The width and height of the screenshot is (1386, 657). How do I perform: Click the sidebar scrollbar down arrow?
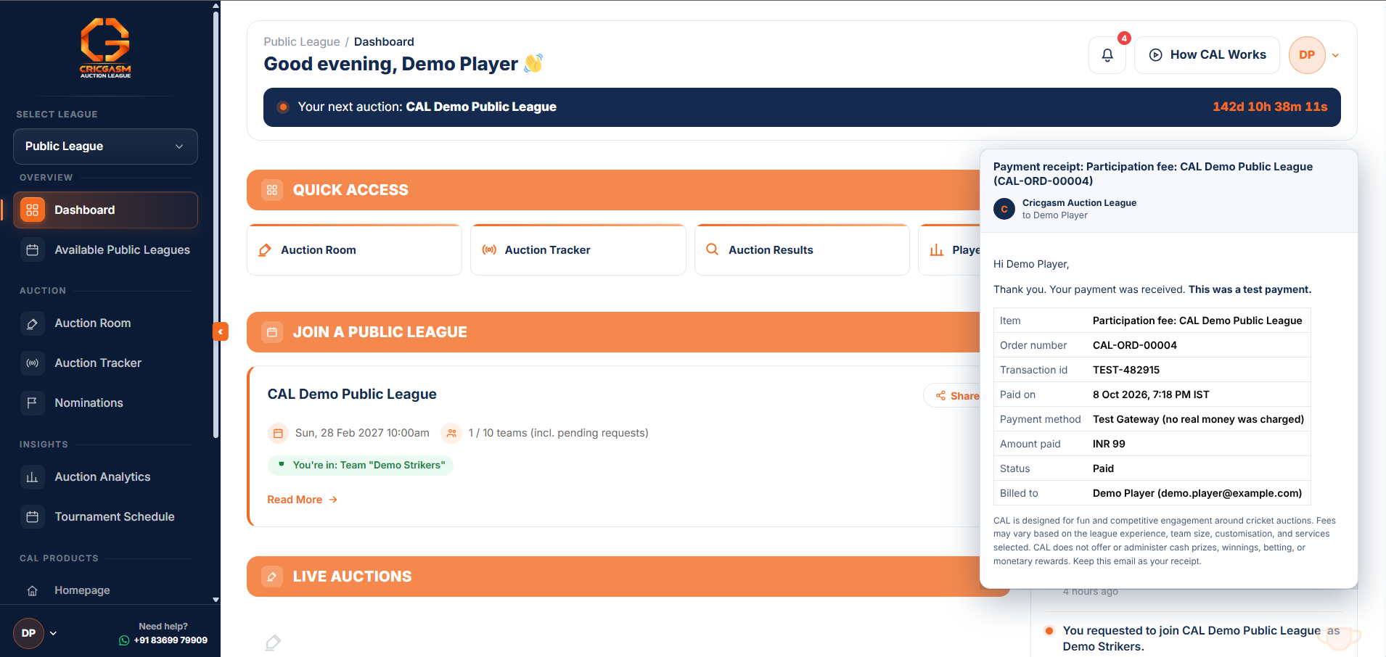click(216, 600)
